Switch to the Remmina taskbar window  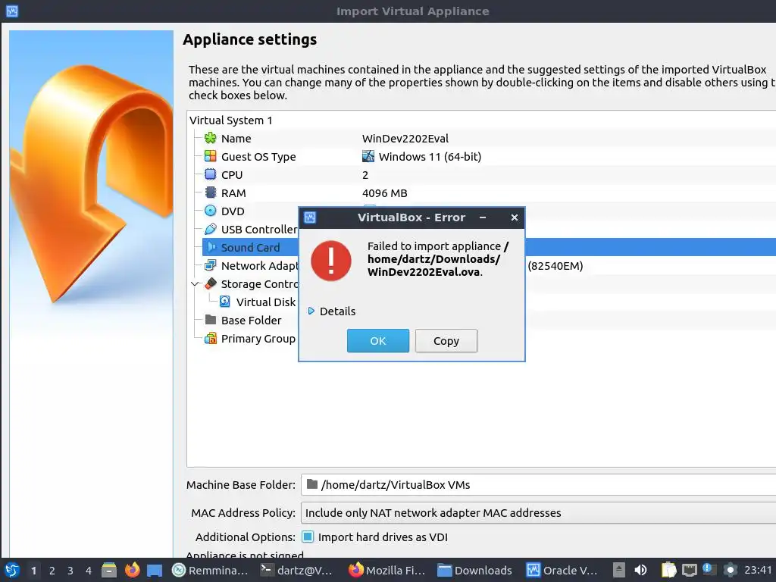pyautogui.click(x=211, y=570)
